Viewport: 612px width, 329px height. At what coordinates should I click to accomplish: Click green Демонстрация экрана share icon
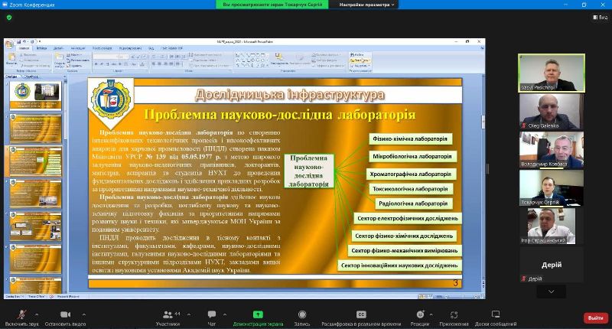click(x=258, y=314)
